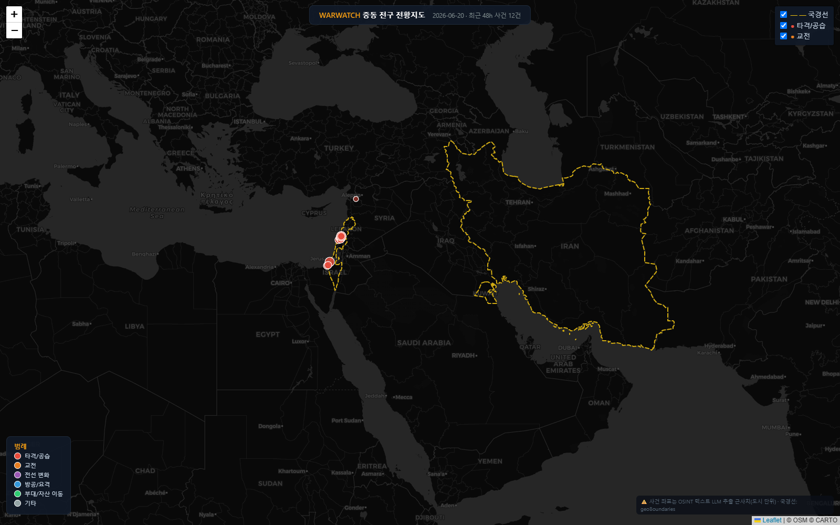Click the WARWATCH title text
The height and width of the screenshot is (525, 840).
(x=340, y=15)
